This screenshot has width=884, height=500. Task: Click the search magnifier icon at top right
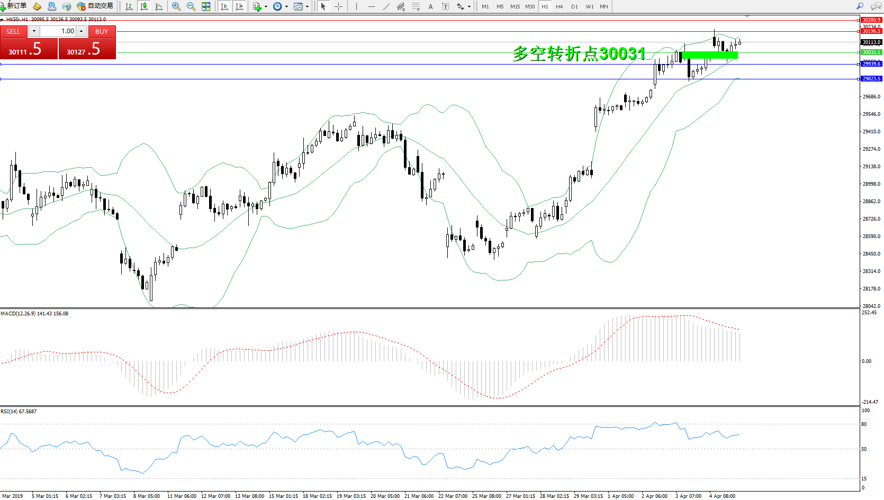(860, 6)
